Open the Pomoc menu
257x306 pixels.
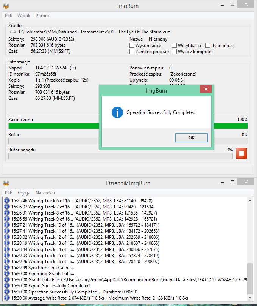click(43, 16)
